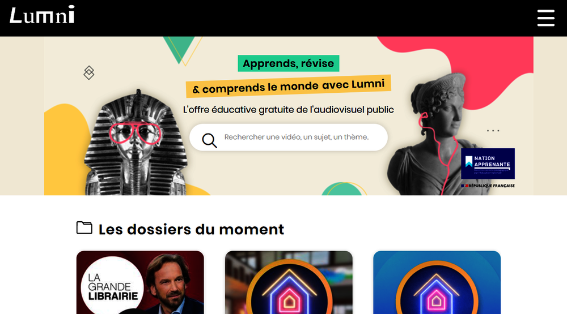The height and width of the screenshot is (314, 567).
Task: Click the Tutankhamun mask with pink glasses
Action: pos(136,143)
